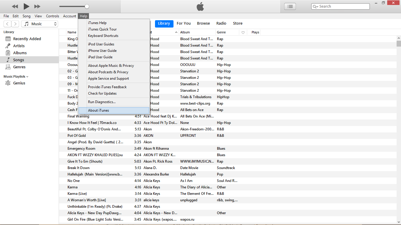Adjust the volume slider knob
The height and width of the screenshot is (225, 401).
pos(87,6)
